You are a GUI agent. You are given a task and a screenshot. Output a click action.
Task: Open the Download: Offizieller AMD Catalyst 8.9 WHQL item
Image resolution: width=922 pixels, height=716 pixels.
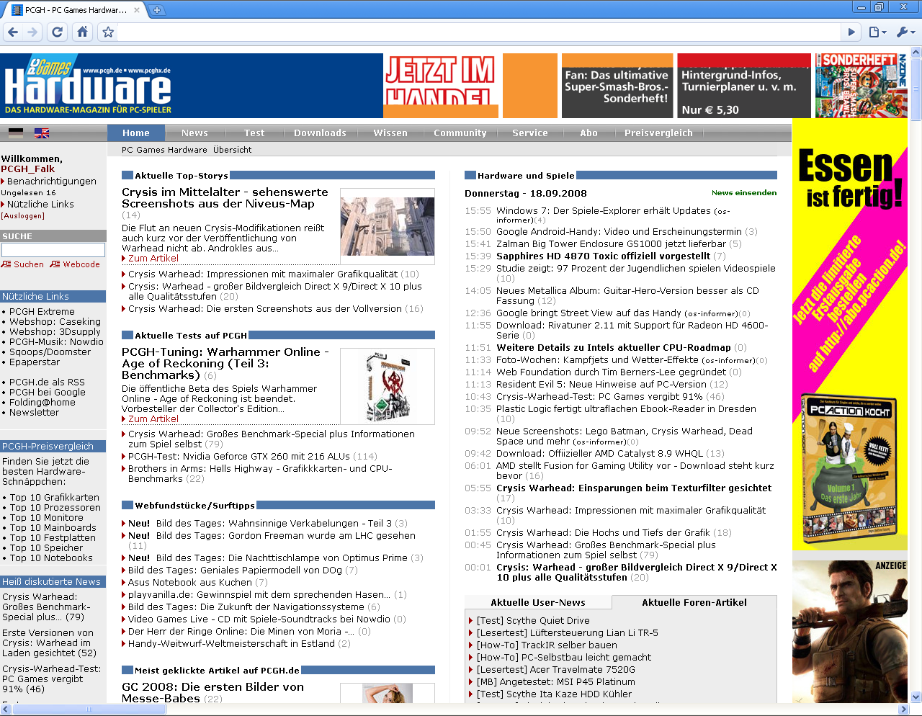coord(600,454)
